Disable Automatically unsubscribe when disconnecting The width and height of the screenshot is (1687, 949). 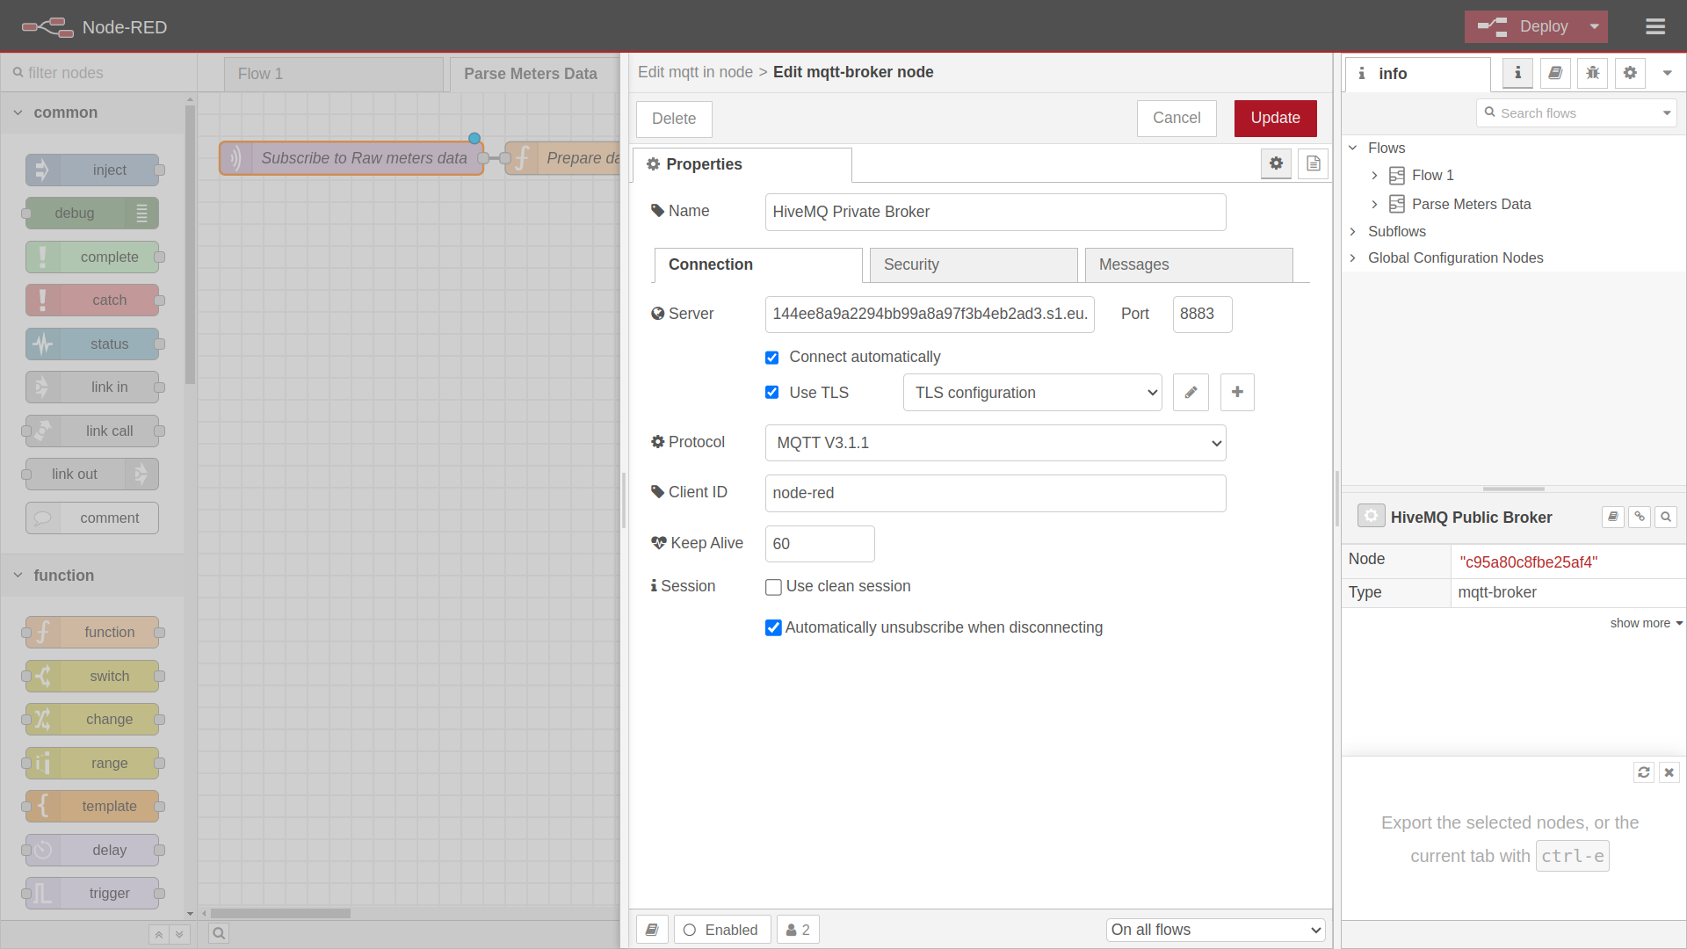pos(773,627)
